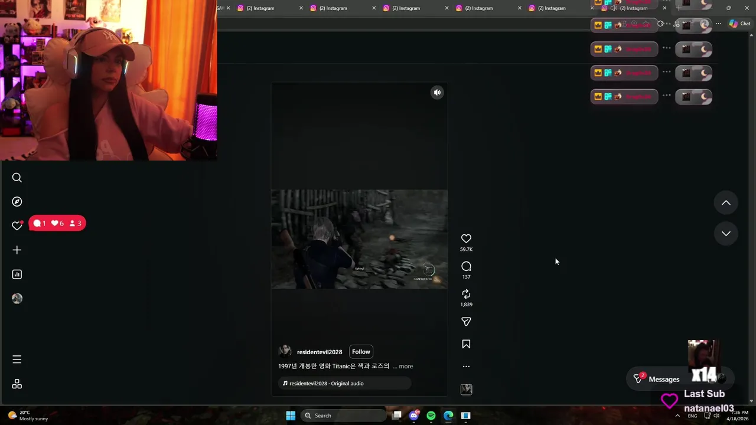756x425 pixels.
Task: Open the ENG language switcher
Action: [692, 416]
